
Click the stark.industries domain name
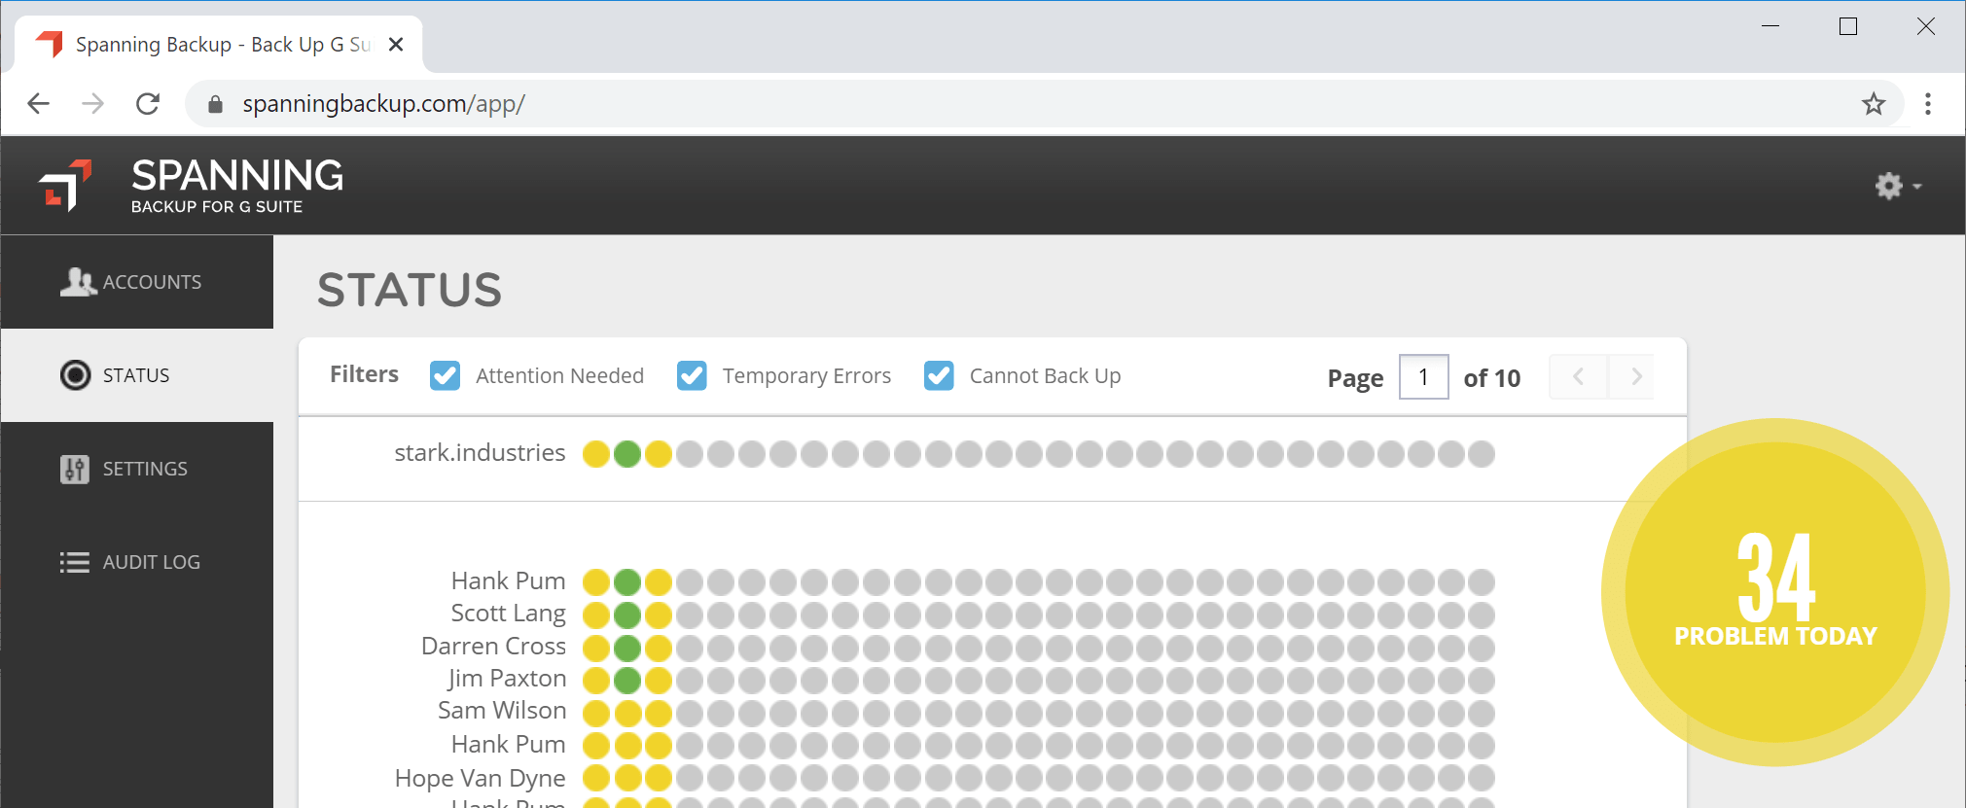tap(480, 453)
